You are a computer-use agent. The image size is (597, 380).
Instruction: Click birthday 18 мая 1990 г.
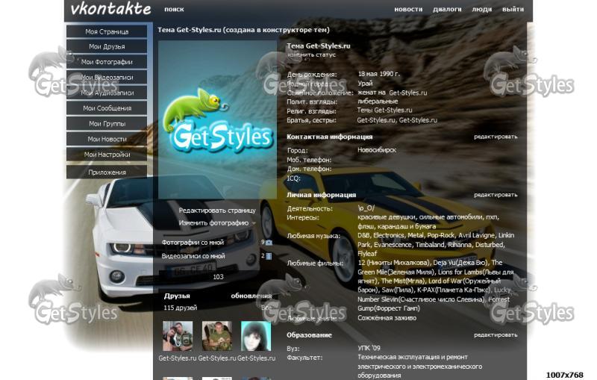click(379, 74)
